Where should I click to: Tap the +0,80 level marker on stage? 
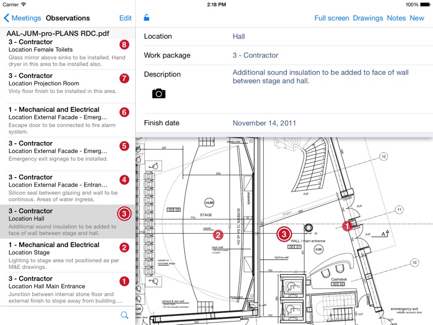209,203
